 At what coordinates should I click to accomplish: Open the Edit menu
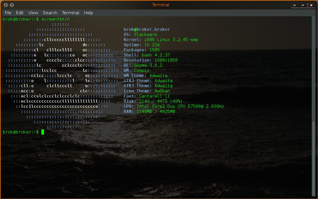(x=20, y=13)
